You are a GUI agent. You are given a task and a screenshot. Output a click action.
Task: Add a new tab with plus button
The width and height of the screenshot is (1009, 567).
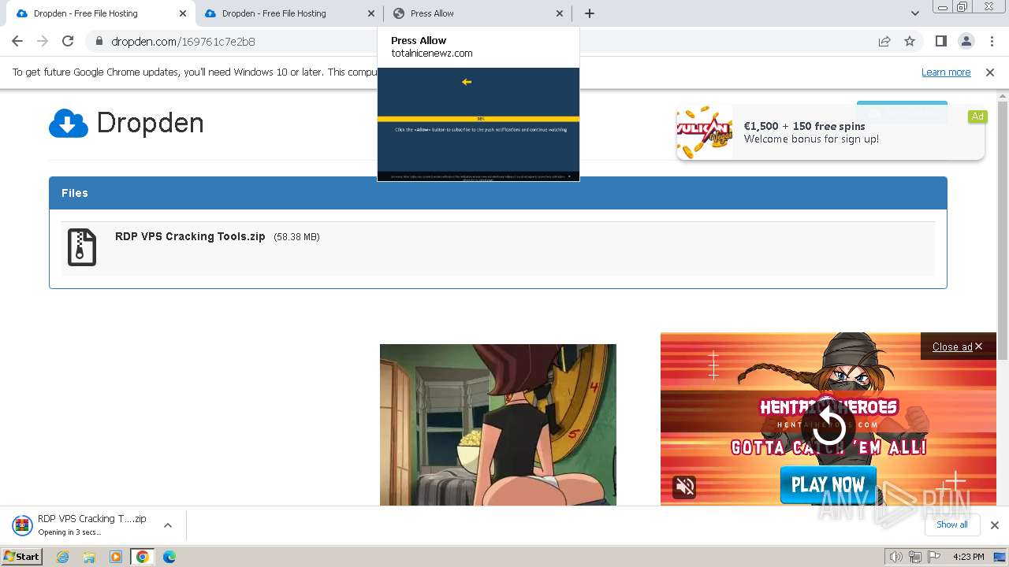click(x=590, y=13)
